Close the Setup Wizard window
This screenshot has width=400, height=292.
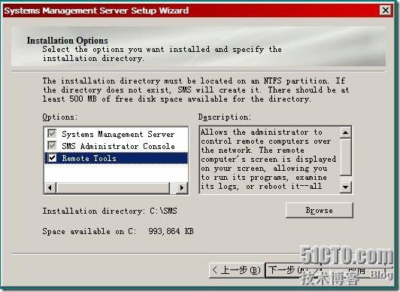point(386,11)
